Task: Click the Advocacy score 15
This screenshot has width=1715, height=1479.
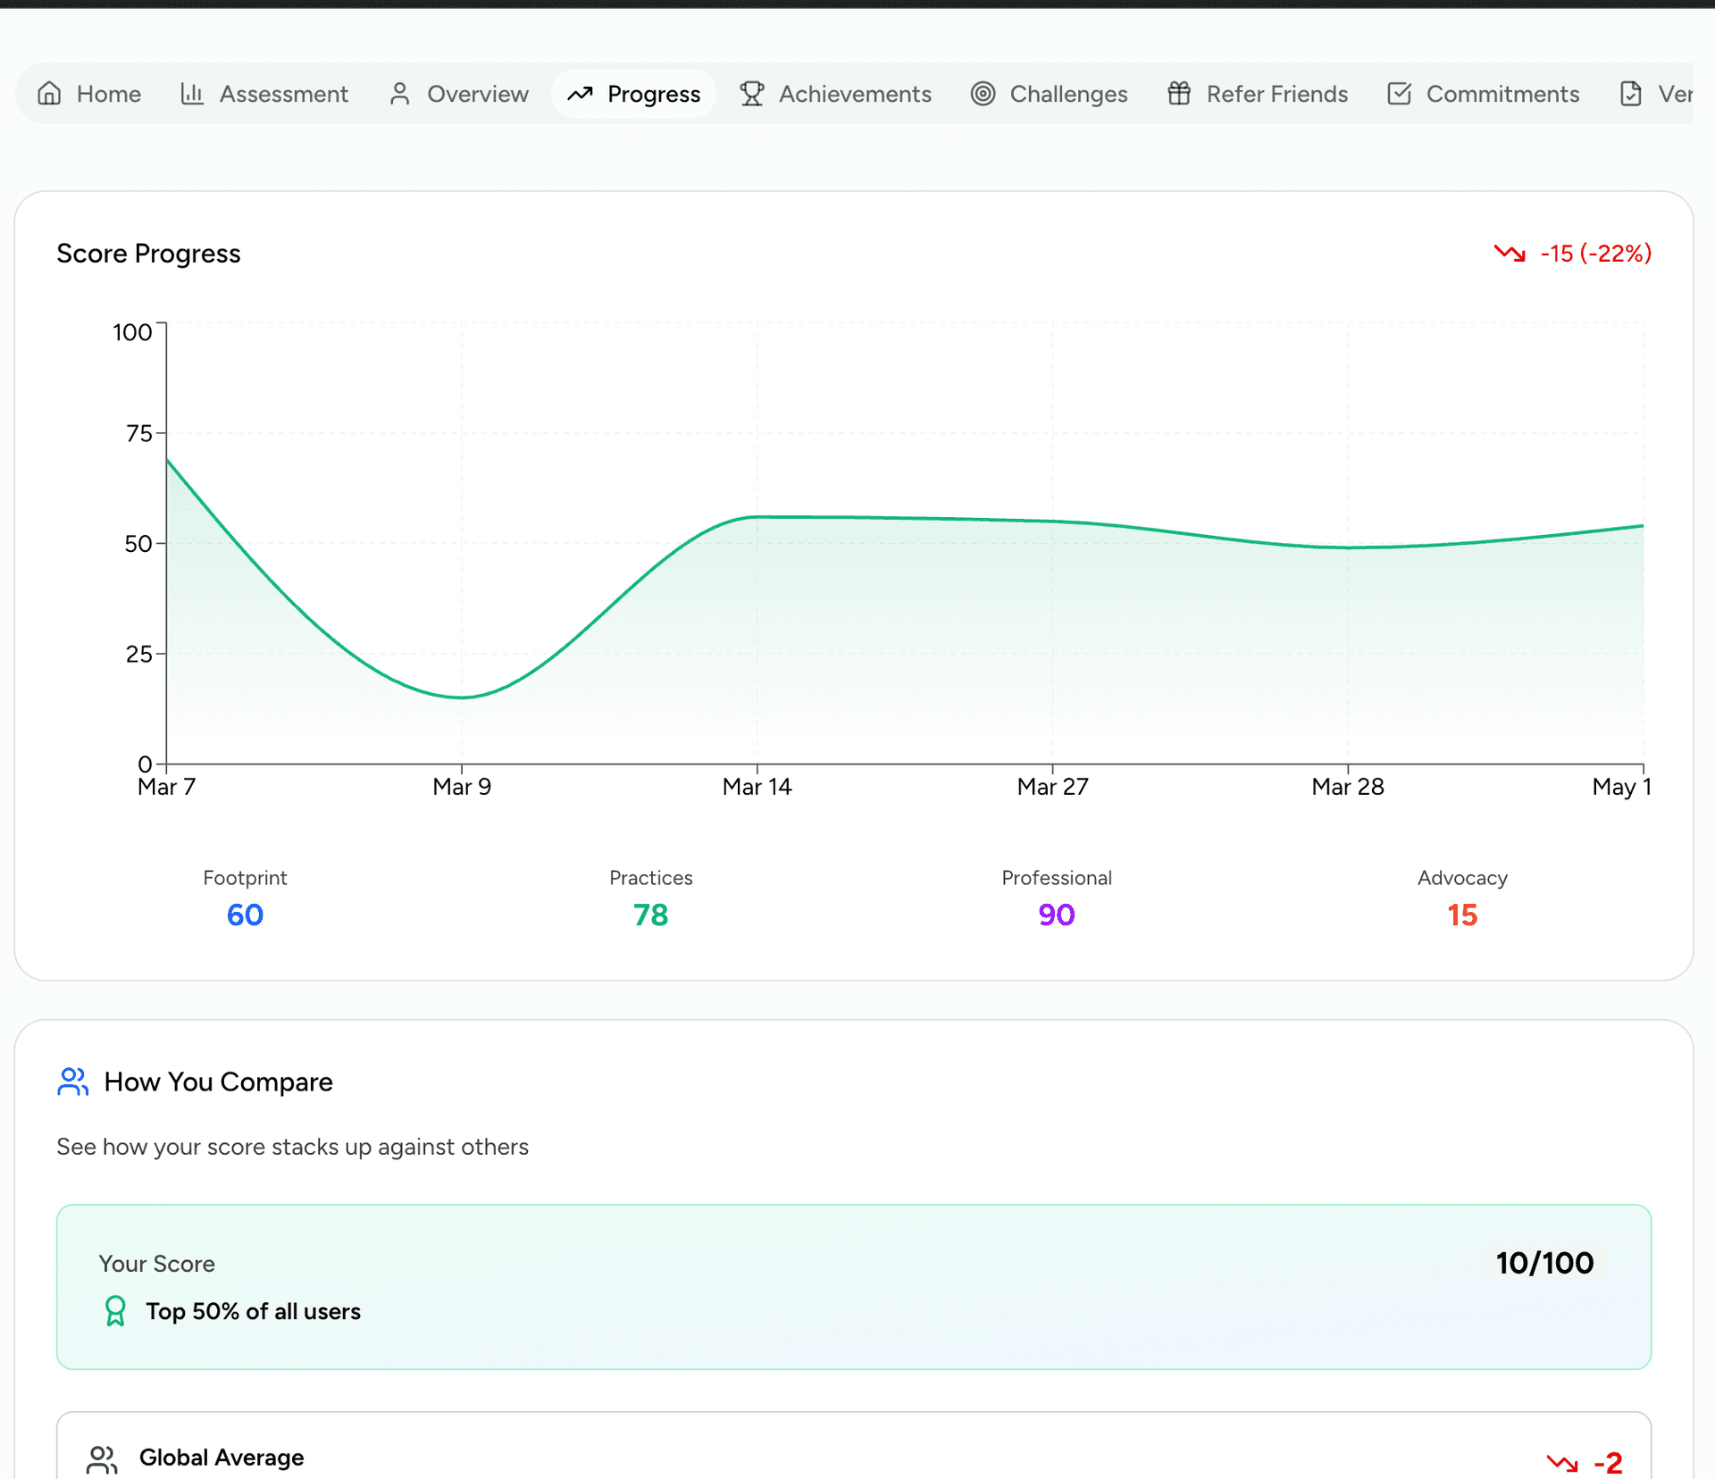Action: (1462, 915)
